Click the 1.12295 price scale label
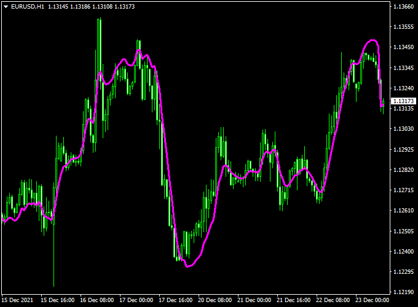This screenshot has height=307, width=418. tap(404, 272)
